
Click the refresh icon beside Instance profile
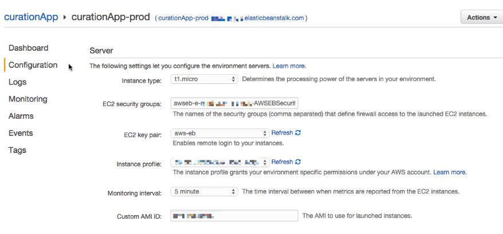click(x=298, y=162)
